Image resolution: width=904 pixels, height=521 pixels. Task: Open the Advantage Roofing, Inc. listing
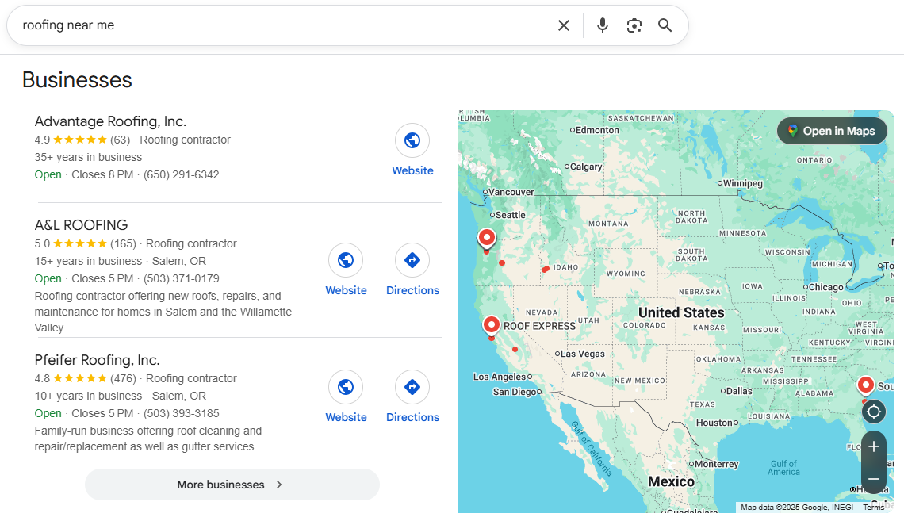[x=110, y=121]
